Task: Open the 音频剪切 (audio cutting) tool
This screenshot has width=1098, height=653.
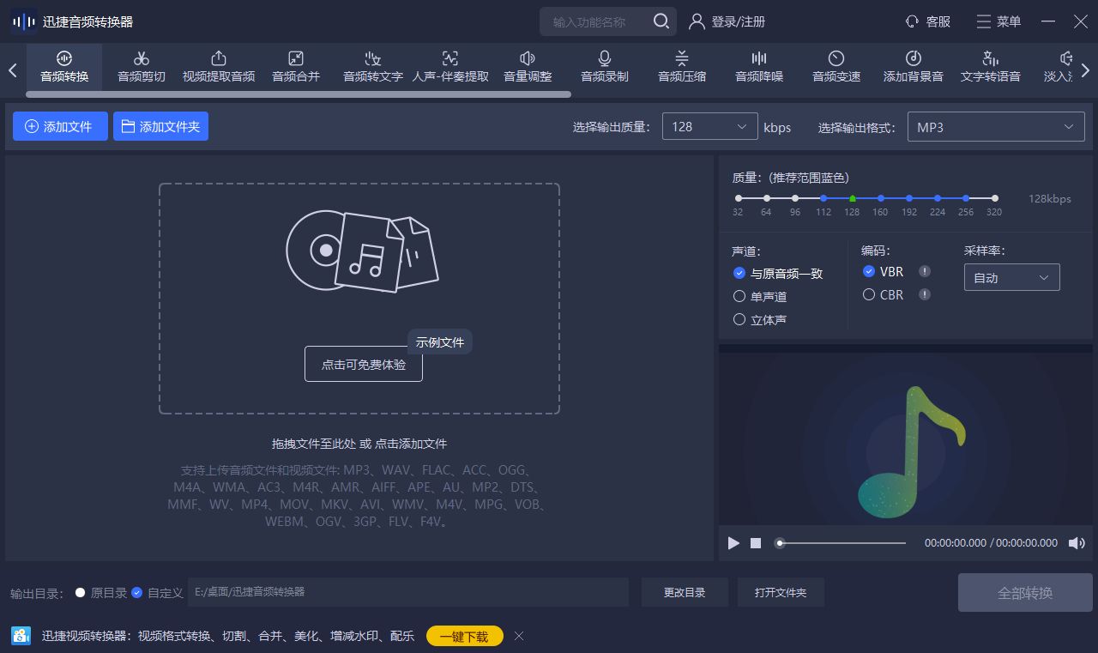Action: pyautogui.click(x=141, y=67)
